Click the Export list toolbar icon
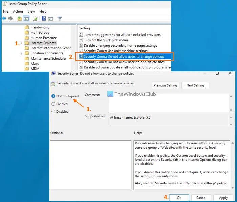 pyautogui.click(x=35, y=19)
